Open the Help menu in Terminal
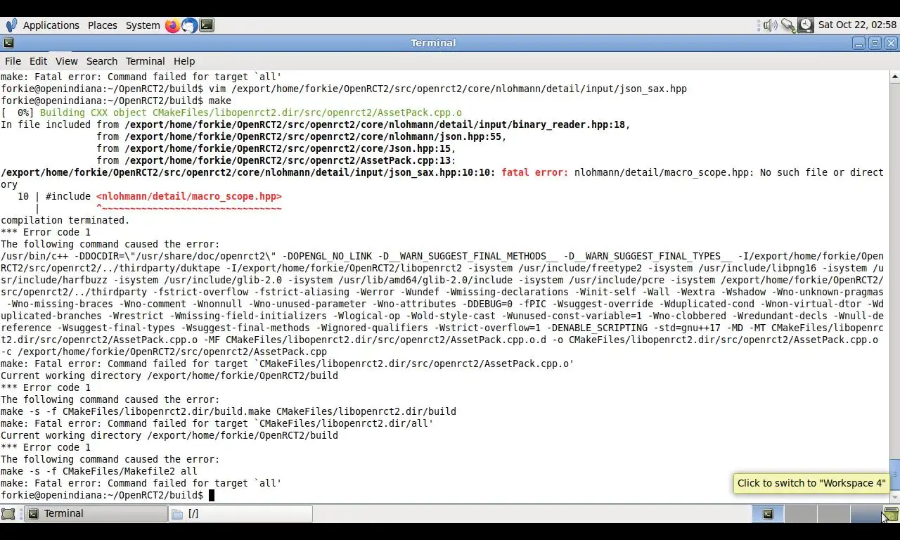This screenshot has width=900, height=540. pos(184,61)
